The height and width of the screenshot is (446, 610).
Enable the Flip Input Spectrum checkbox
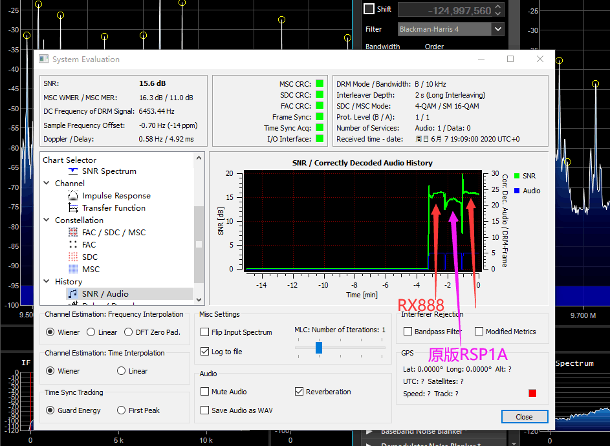[205, 332]
